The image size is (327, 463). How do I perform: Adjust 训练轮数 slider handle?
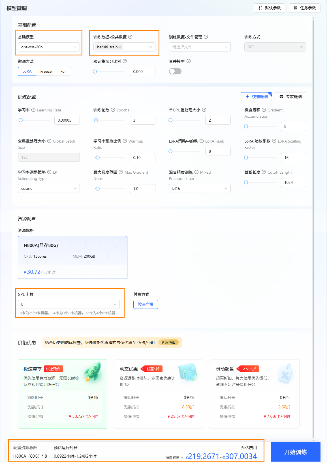click(x=96, y=120)
